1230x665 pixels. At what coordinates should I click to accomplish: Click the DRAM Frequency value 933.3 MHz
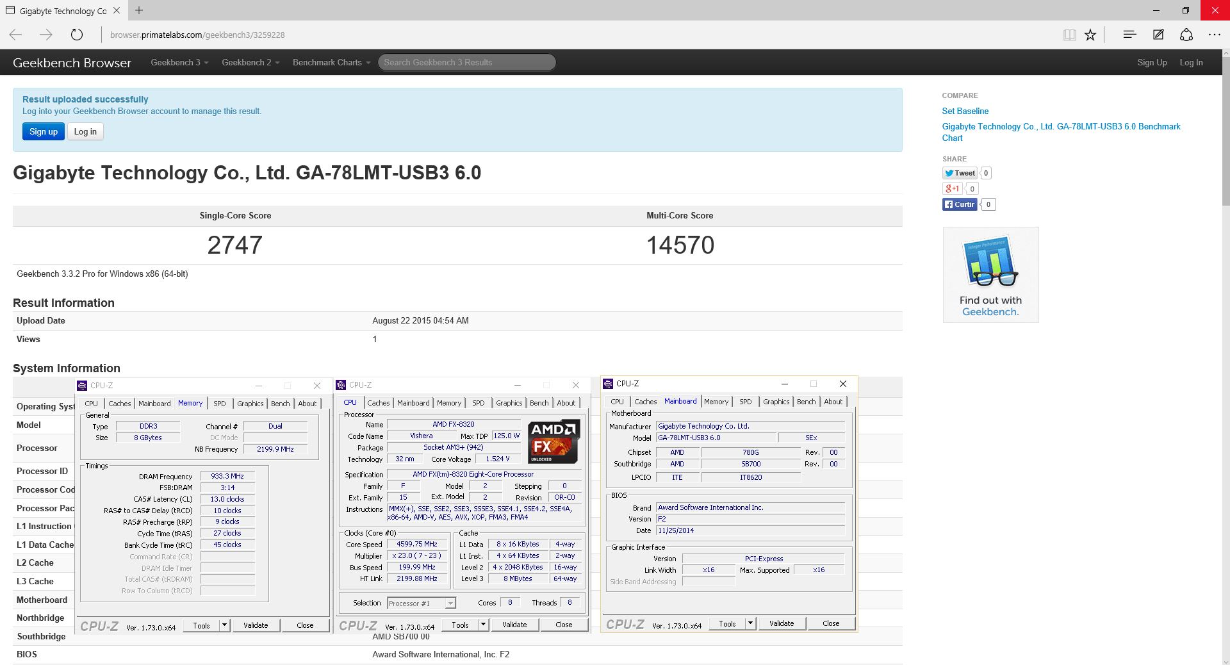[x=227, y=476]
